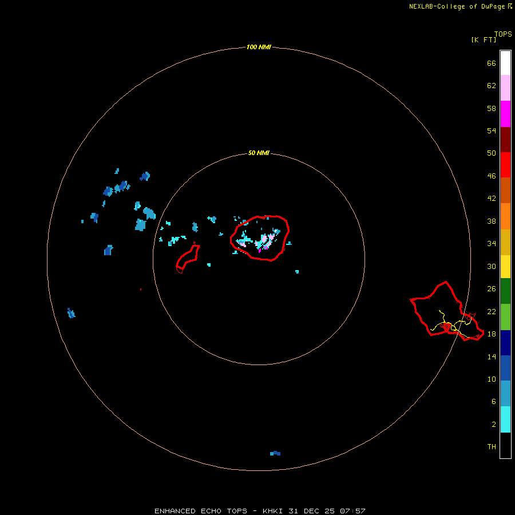Image resolution: width=515 pixels, height=515 pixels.
Task: Click the white 66 K FT color swatch
Action: [505, 63]
